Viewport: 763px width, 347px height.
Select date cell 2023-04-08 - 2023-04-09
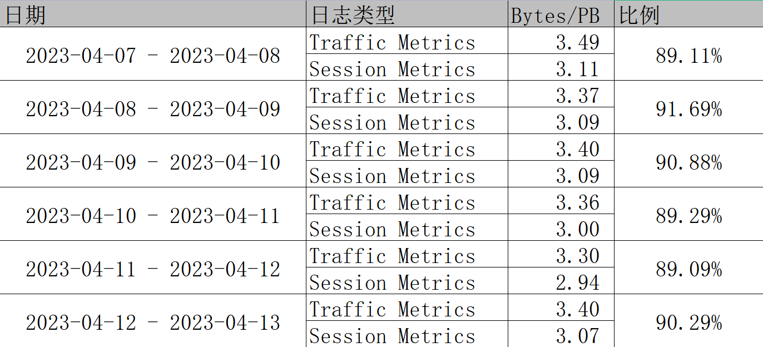point(153,109)
